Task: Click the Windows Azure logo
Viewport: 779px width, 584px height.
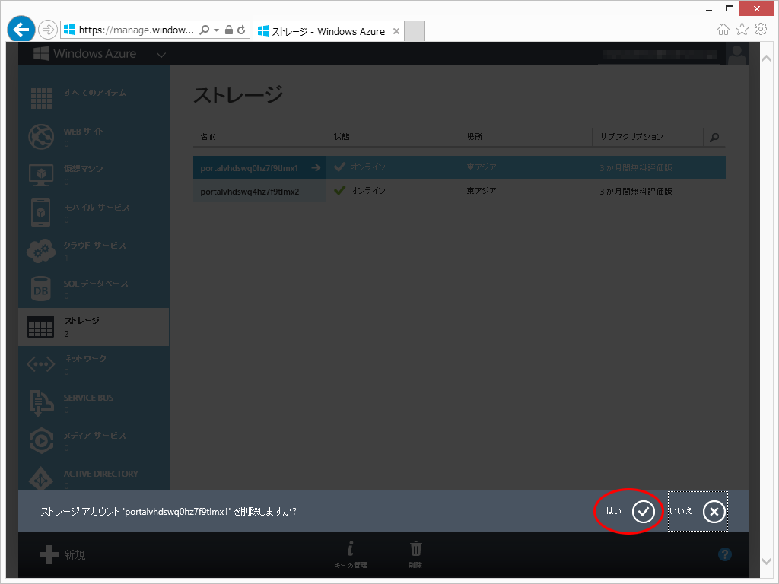Action: 85,54
